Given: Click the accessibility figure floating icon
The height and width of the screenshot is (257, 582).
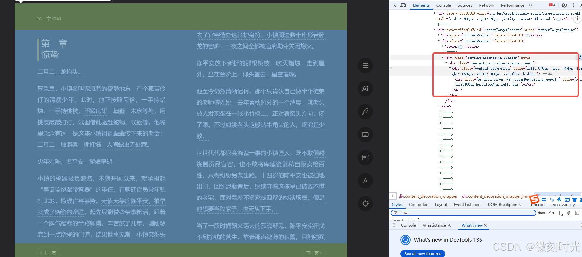Looking at the screenshot, I should (x=577, y=19).
